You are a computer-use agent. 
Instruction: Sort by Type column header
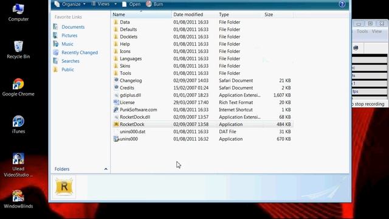point(239,15)
